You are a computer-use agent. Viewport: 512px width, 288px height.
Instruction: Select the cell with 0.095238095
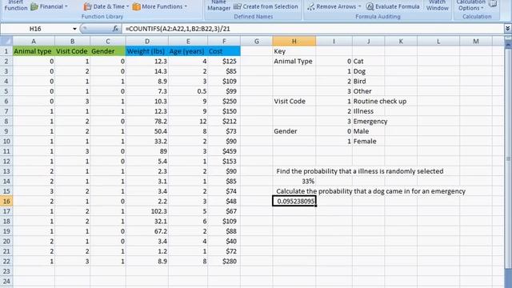coord(294,201)
